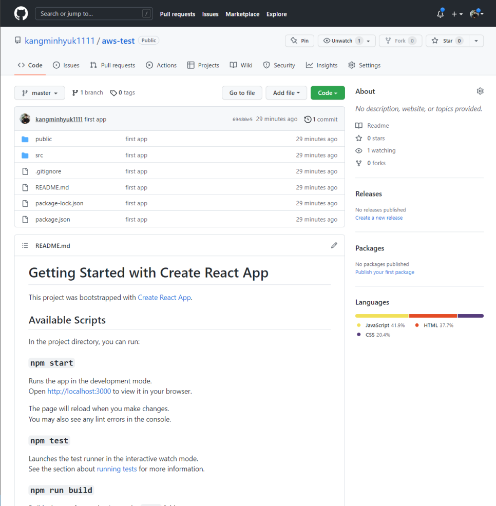Open first app commit message for public

pos(136,139)
